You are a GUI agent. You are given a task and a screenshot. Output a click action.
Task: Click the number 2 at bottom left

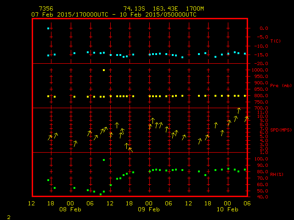8,216
